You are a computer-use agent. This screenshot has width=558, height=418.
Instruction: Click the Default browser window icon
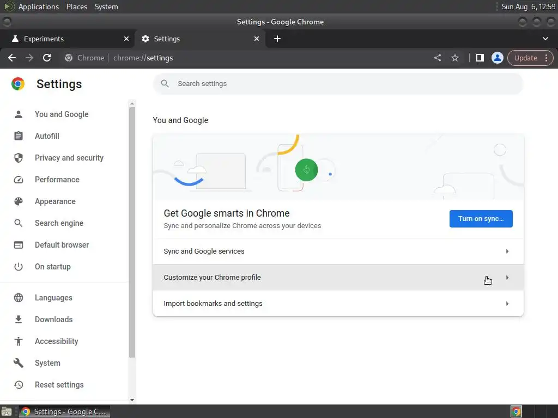tap(19, 245)
